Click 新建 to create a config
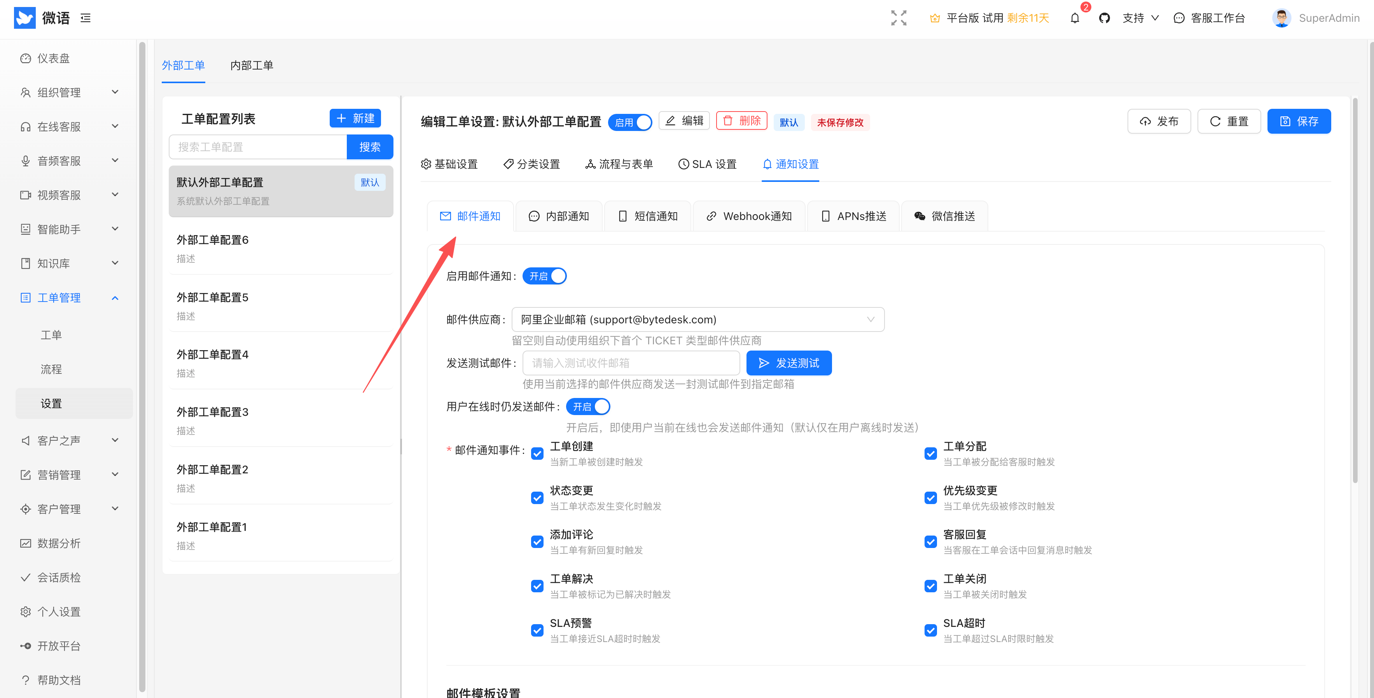This screenshot has height=698, width=1374. point(355,118)
